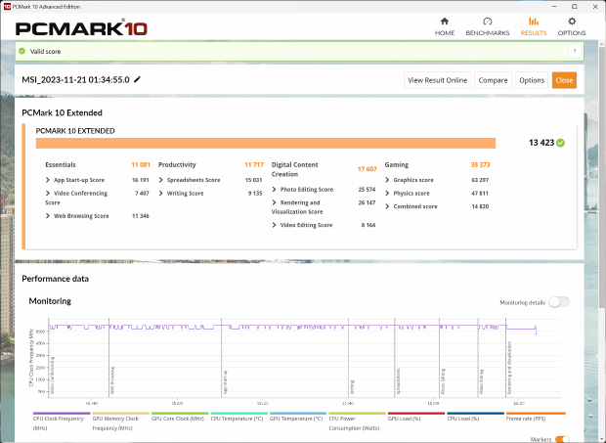Click the Web Browsing marker in chart

click(x=112, y=380)
